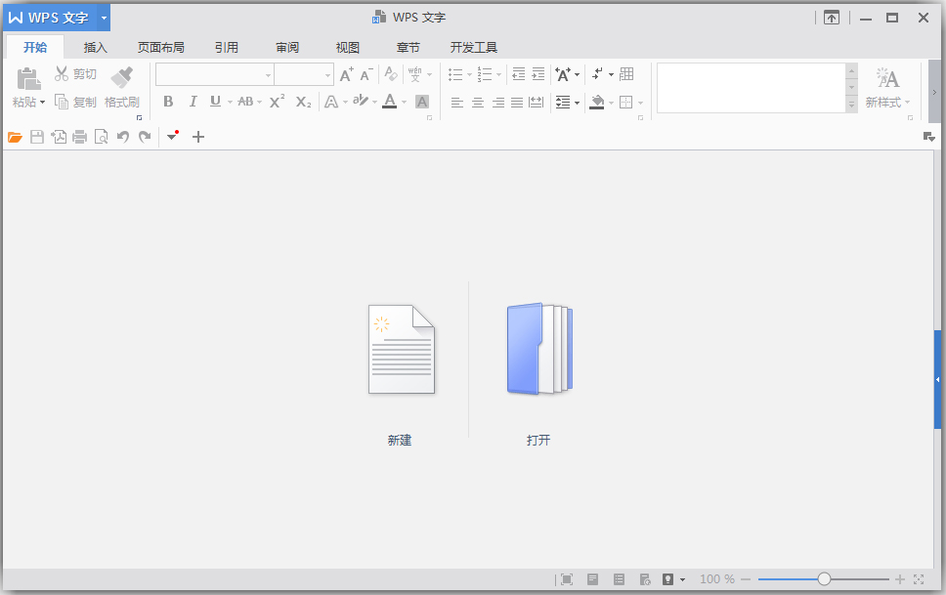Click the full screen view icon in status bar
The width and height of the screenshot is (946, 595).
click(567, 579)
